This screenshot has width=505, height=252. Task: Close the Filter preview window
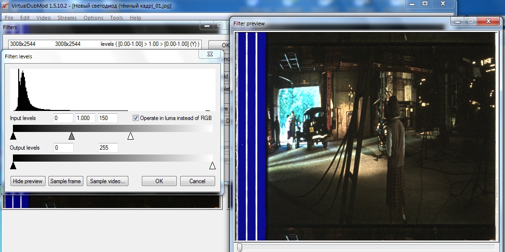(x=488, y=22)
